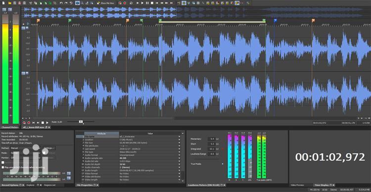Click the playback Rate slider handle

point(81,121)
